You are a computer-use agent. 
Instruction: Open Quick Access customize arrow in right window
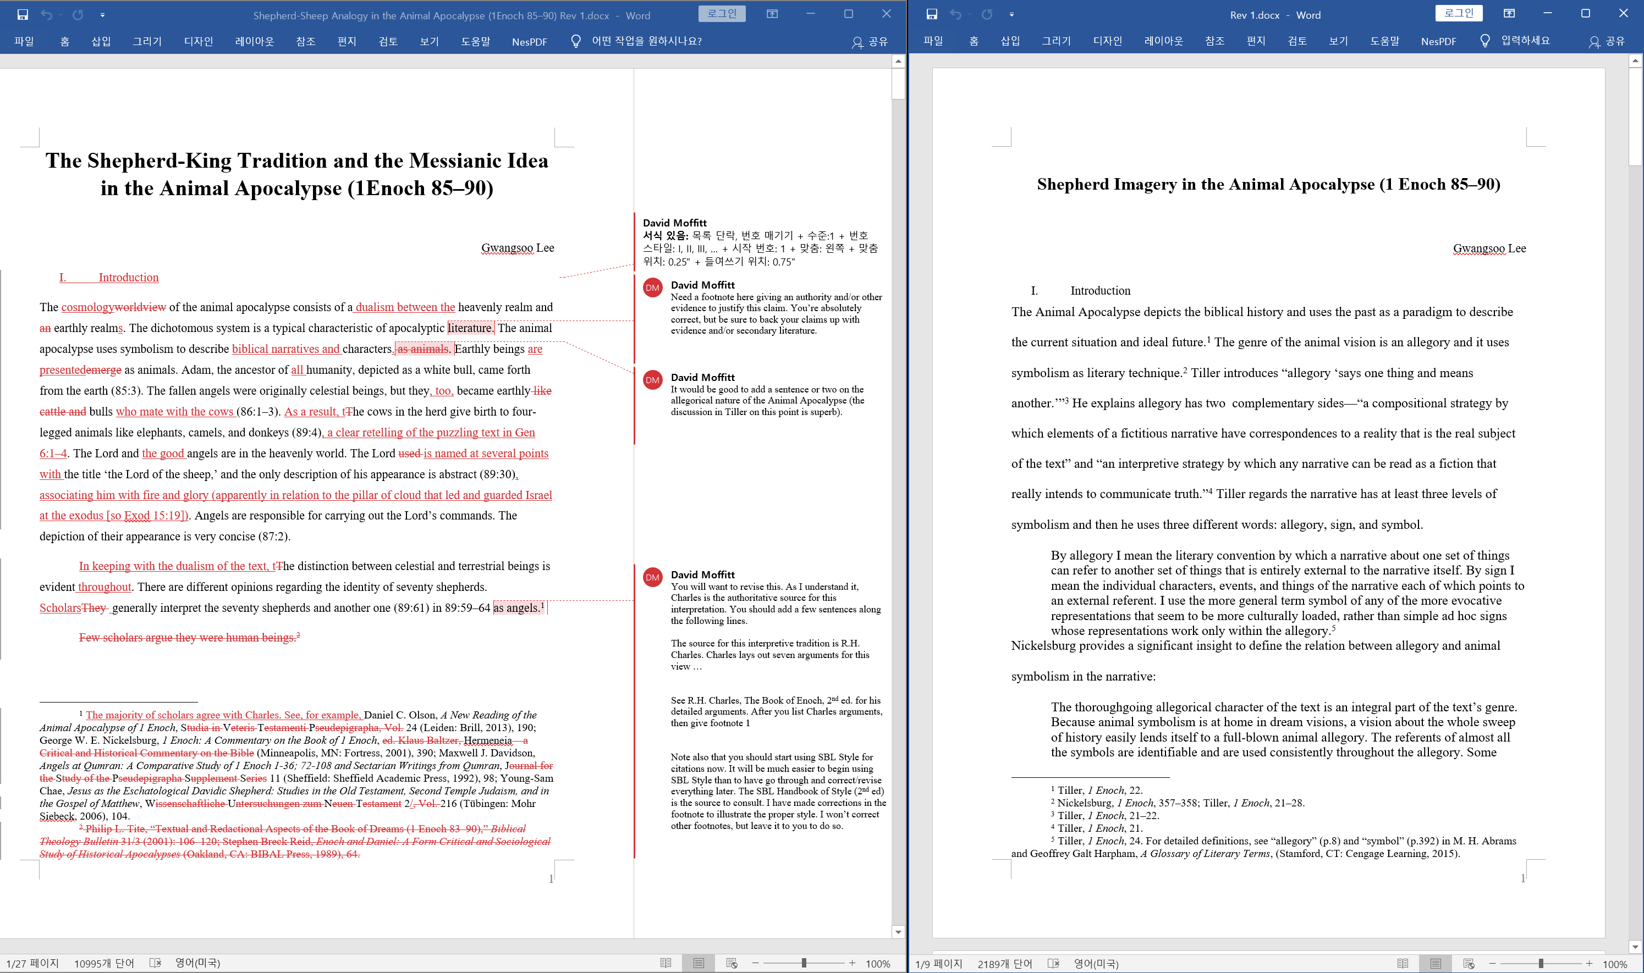click(x=1011, y=14)
